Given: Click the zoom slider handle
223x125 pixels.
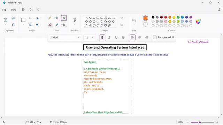Looking at the screenshot, I should [200, 122].
